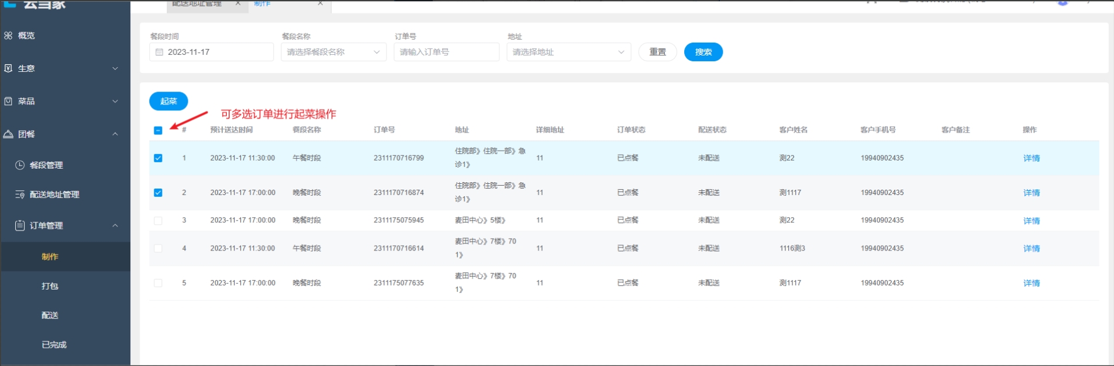Click the 配送地址管理 icon
The height and width of the screenshot is (366, 1114).
(x=20, y=194)
